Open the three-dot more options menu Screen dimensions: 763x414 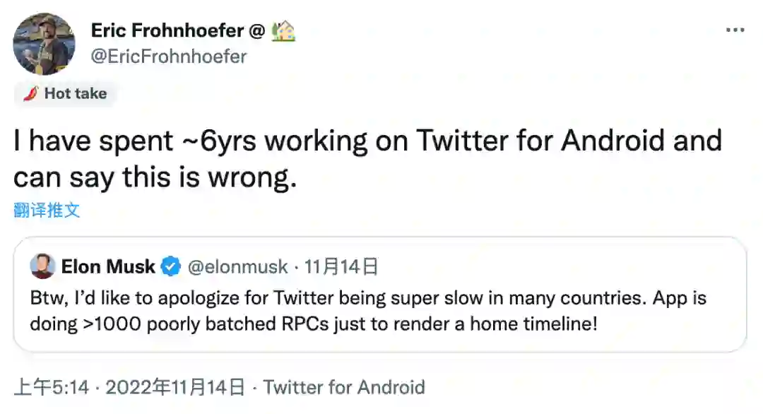735,30
